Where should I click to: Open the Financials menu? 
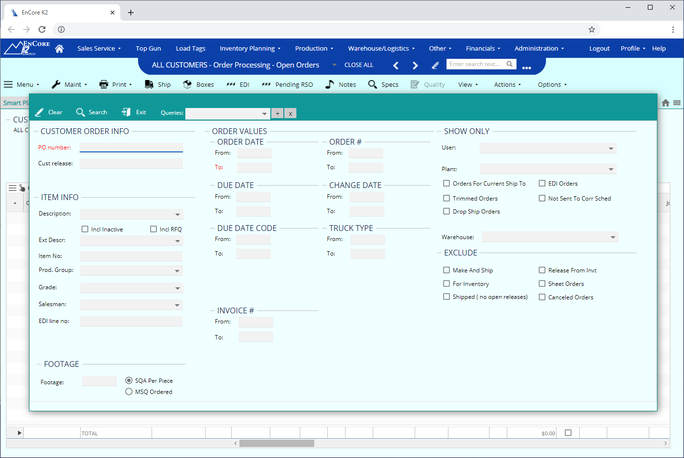(x=483, y=49)
